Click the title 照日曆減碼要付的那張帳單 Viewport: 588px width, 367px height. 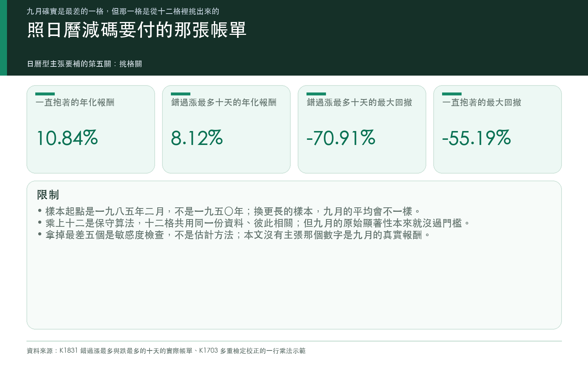137,30
